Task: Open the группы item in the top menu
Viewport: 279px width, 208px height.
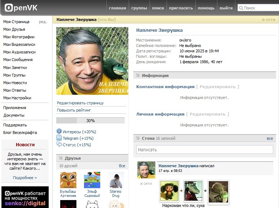Action: tap(139, 8)
